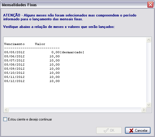This screenshot has height=137, width=155.
Task: Click the 05/10/2012 row
Action: point(32,73)
